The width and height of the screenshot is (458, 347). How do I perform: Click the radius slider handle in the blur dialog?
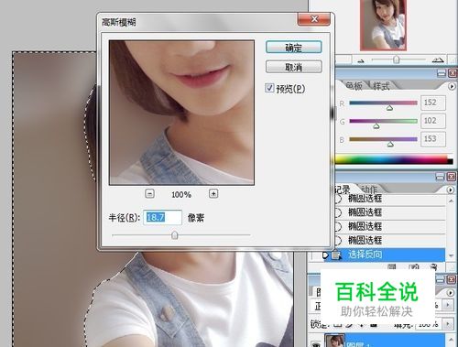click(x=175, y=235)
